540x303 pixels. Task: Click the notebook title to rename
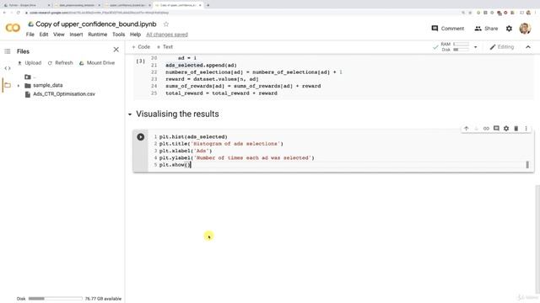(95, 24)
